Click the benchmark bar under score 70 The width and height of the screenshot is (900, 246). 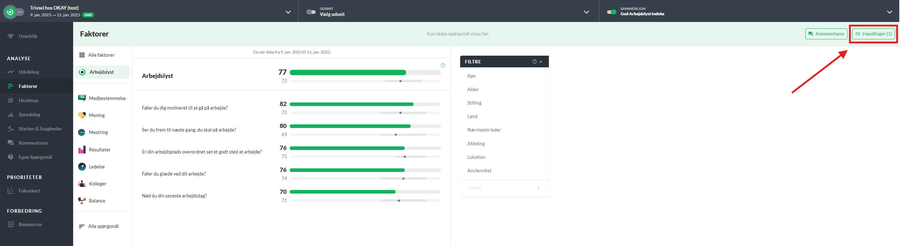tap(365, 201)
